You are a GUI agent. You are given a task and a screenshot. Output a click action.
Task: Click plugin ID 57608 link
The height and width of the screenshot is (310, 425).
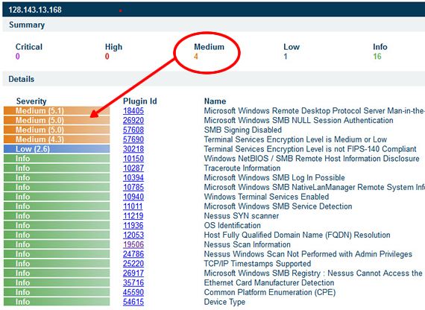tap(133, 130)
